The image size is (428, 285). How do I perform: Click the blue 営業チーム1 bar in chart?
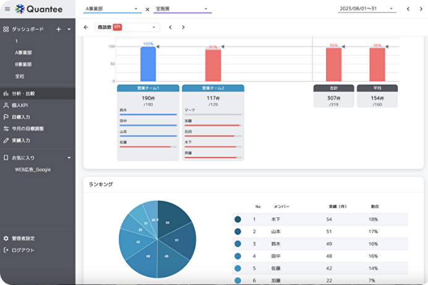pyautogui.click(x=148, y=64)
